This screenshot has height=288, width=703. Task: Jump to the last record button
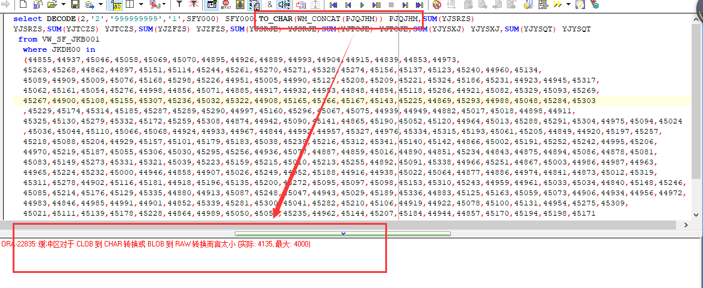[x=419, y=5]
